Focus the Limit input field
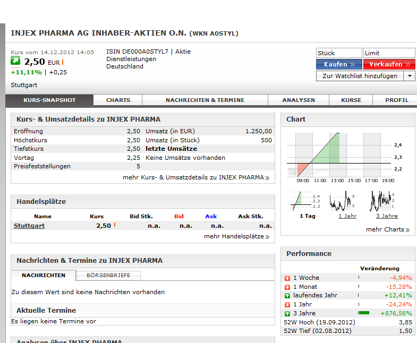Viewport: 417px width, 343px height. point(389,53)
